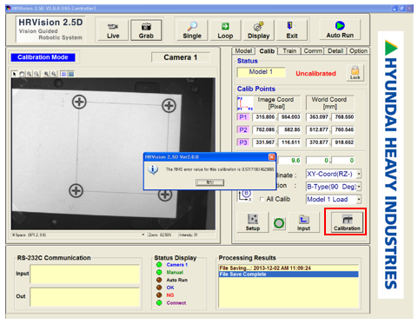
Task: Exit the HRVision application
Action: coord(292,30)
